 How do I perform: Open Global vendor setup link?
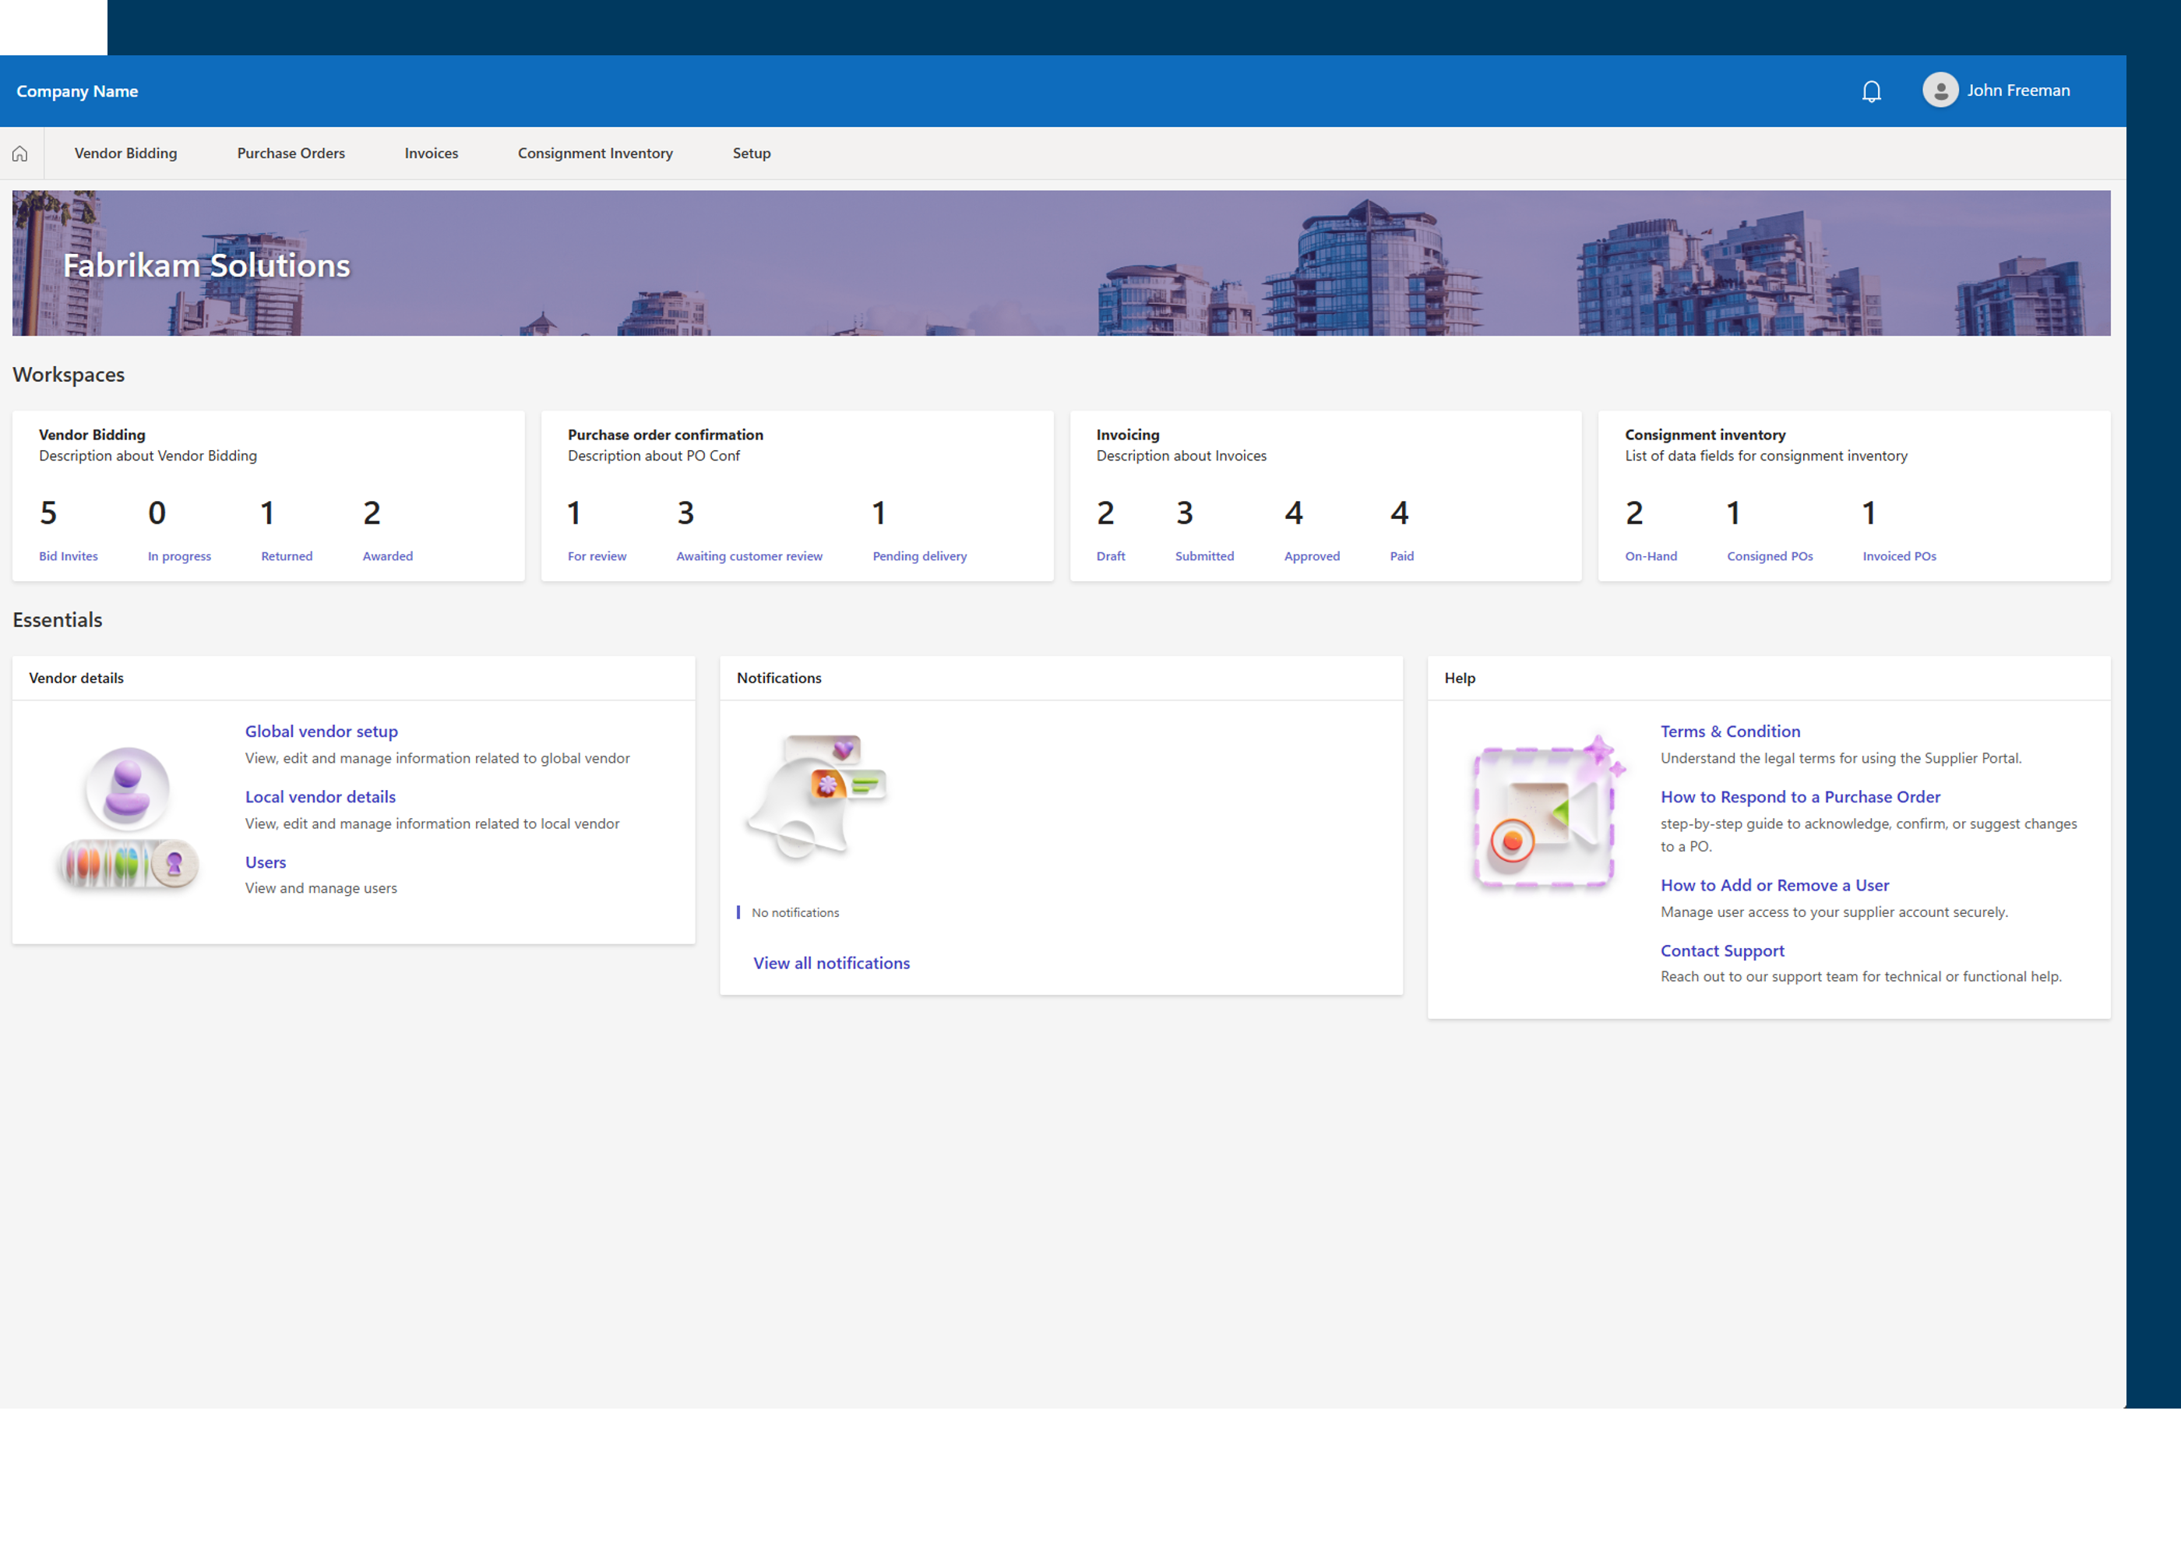coord(322,731)
